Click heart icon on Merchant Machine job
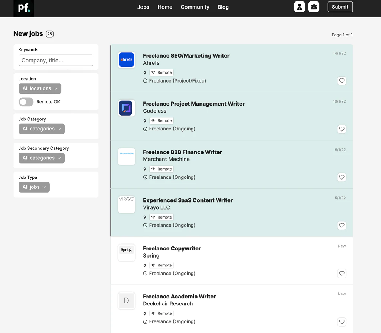The image size is (381, 333). pyautogui.click(x=342, y=177)
